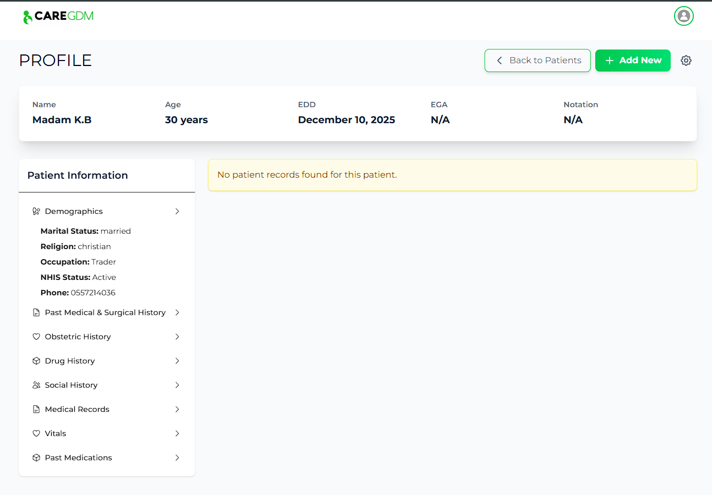Image resolution: width=712 pixels, height=495 pixels.
Task: Click the Past Medications package icon
Action: coord(36,458)
